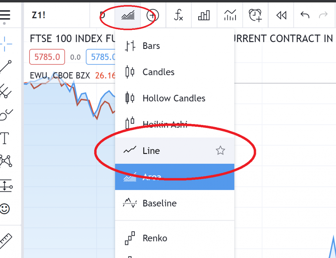Select Renko chart style
The width and height of the screenshot is (336, 258).
tap(155, 238)
